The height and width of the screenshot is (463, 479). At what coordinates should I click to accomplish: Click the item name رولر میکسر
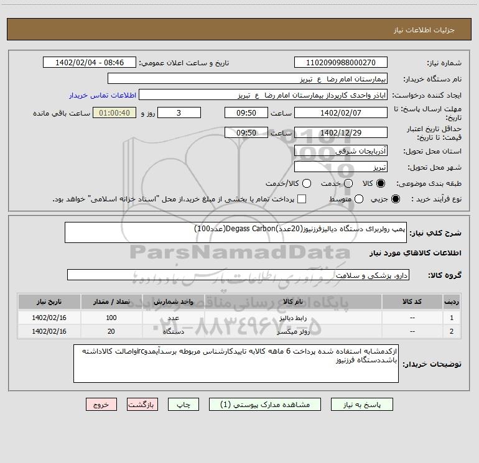(292, 331)
